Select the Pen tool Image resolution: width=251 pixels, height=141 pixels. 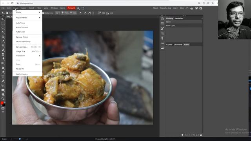point(3,81)
